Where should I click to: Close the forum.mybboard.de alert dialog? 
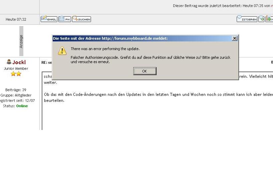[x=235, y=38]
